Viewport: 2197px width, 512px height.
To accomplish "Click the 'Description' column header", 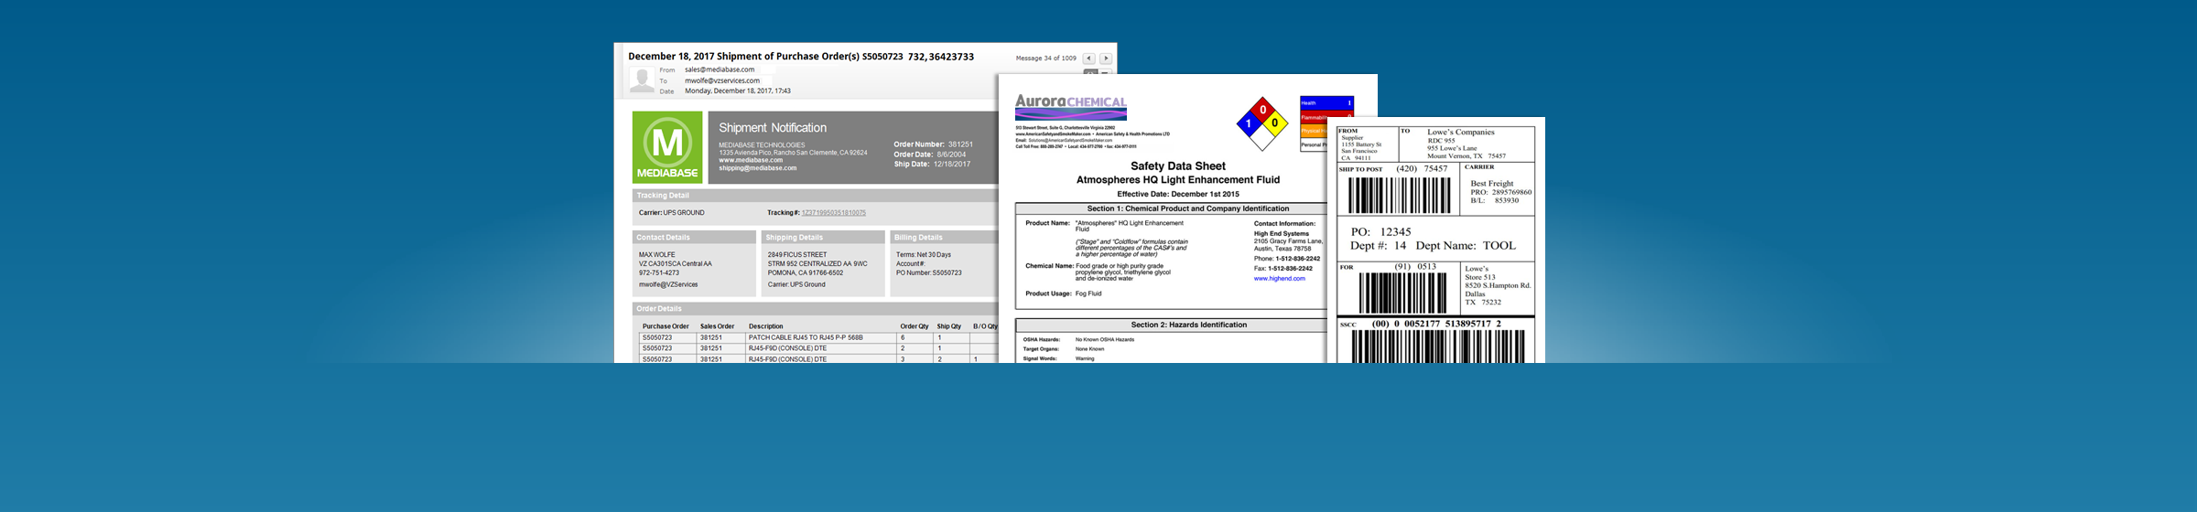I will pyautogui.click(x=765, y=326).
